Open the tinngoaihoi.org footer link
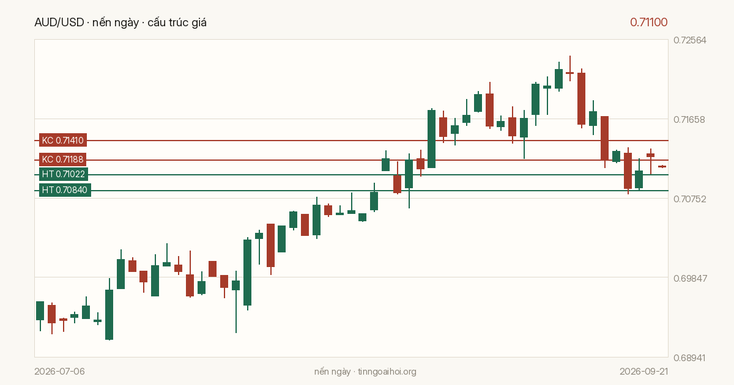The image size is (734, 385). click(x=387, y=372)
